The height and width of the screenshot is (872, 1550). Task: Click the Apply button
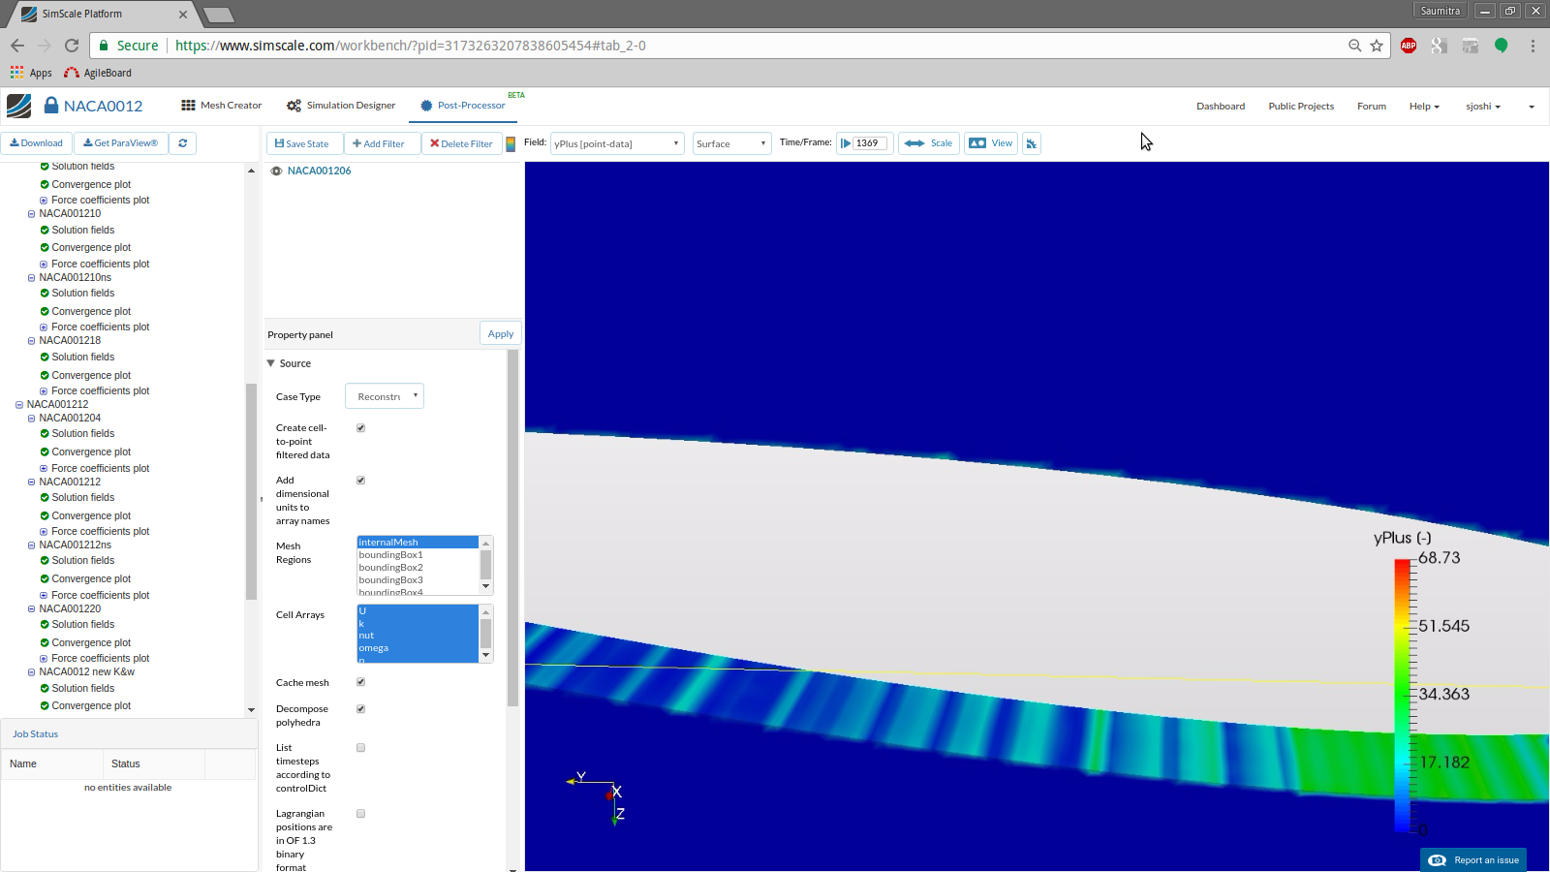pos(500,334)
